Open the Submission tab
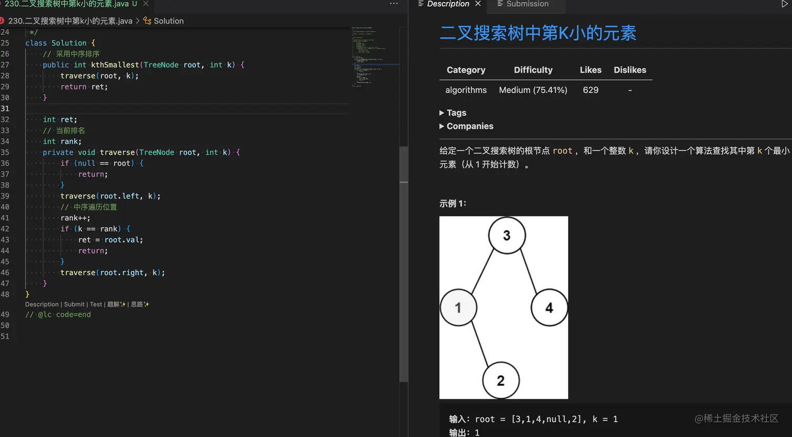 (x=526, y=4)
